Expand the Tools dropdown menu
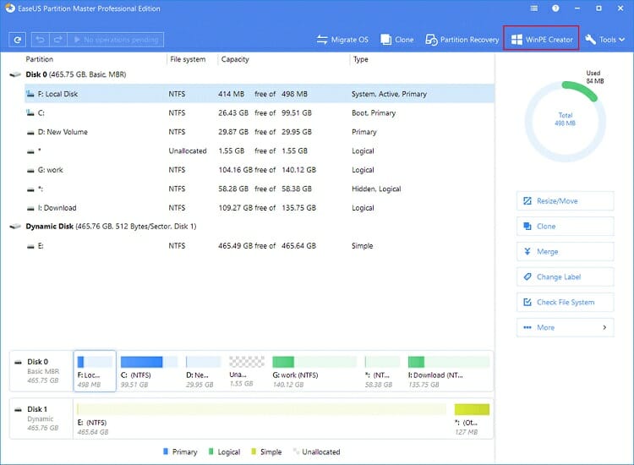The width and height of the screenshot is (634, 465). 604,40
